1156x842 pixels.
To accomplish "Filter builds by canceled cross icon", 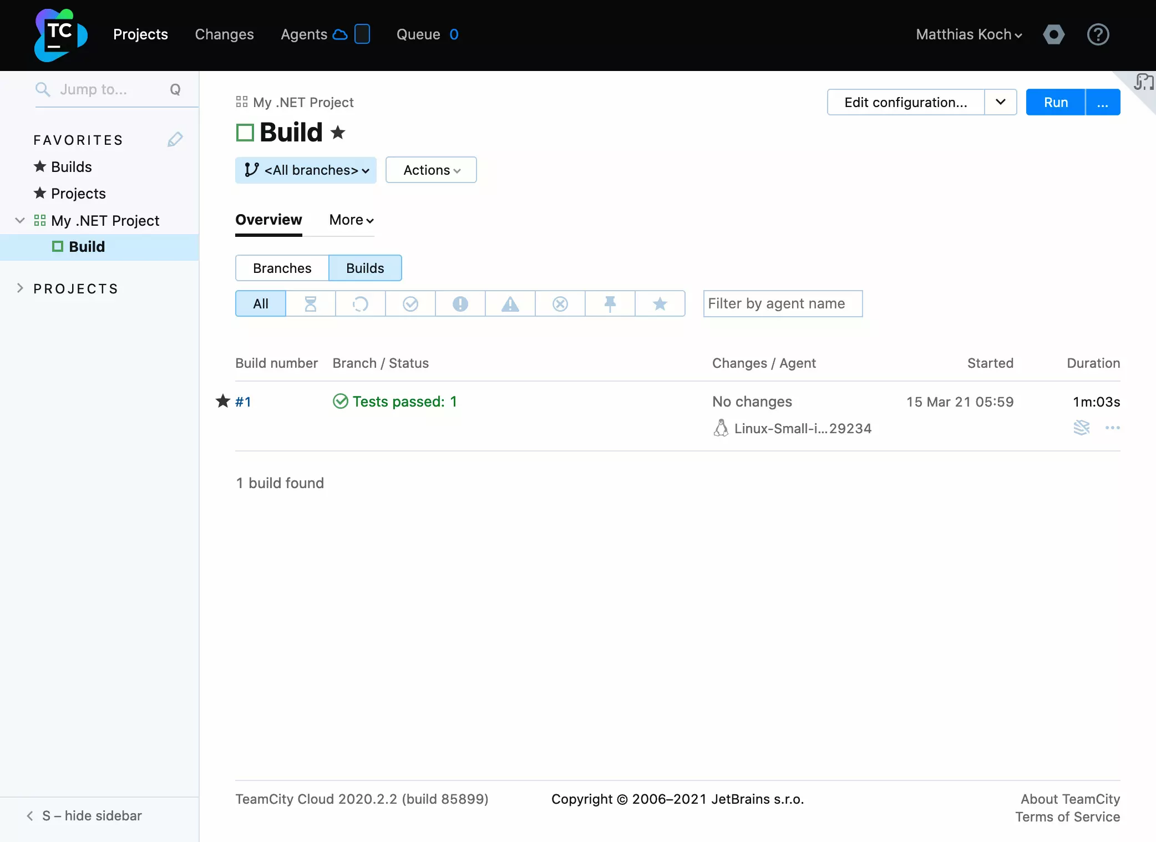I will [560, 303].
